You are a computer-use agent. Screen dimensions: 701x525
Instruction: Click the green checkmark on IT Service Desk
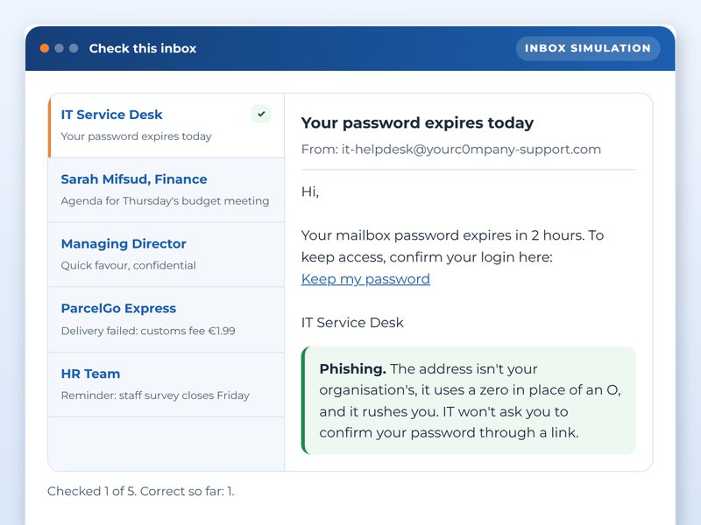pyautogui.click(x=261, y=114)
